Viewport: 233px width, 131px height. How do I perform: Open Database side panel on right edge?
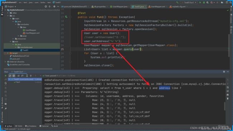pos(231,19)
